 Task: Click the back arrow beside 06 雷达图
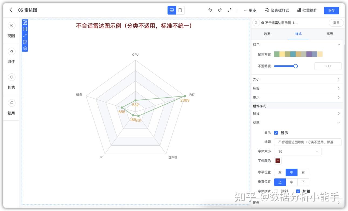(x=11, y=10)
